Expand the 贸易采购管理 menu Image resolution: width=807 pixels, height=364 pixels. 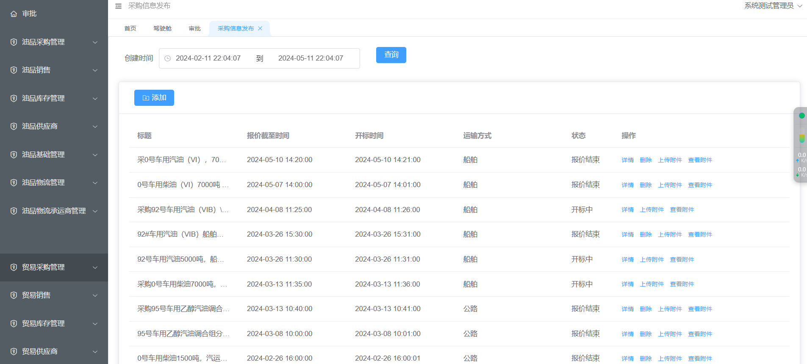click(95, 267)
